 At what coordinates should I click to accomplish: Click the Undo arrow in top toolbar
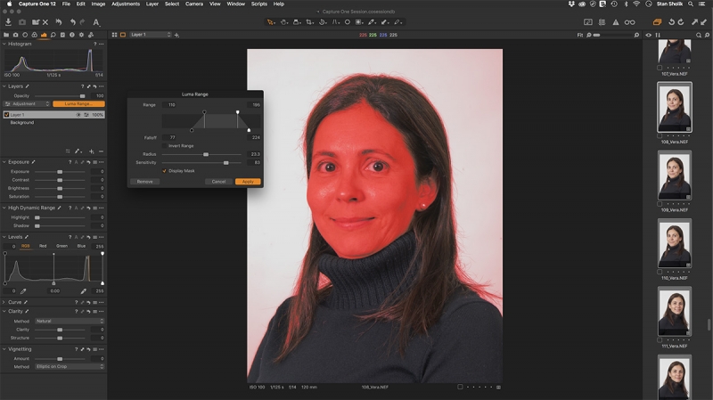point(72,21)
